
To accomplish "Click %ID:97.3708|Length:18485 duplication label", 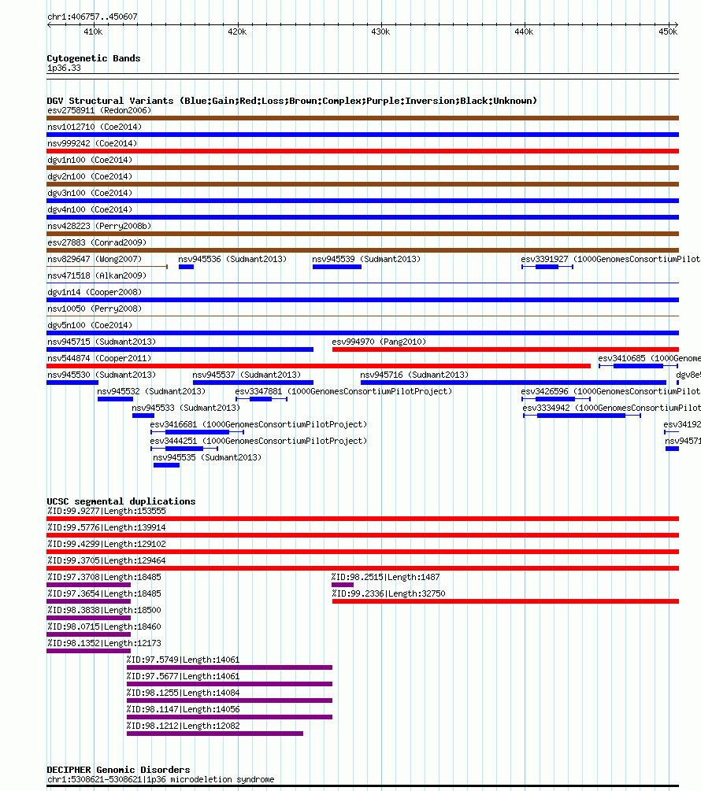I will (104, 577).
